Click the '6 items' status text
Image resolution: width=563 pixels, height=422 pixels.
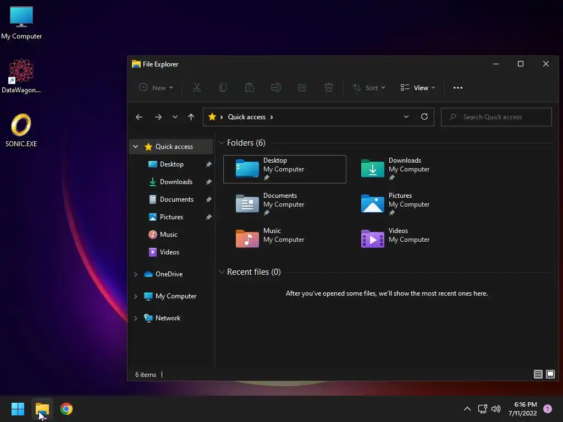(145, 374)
